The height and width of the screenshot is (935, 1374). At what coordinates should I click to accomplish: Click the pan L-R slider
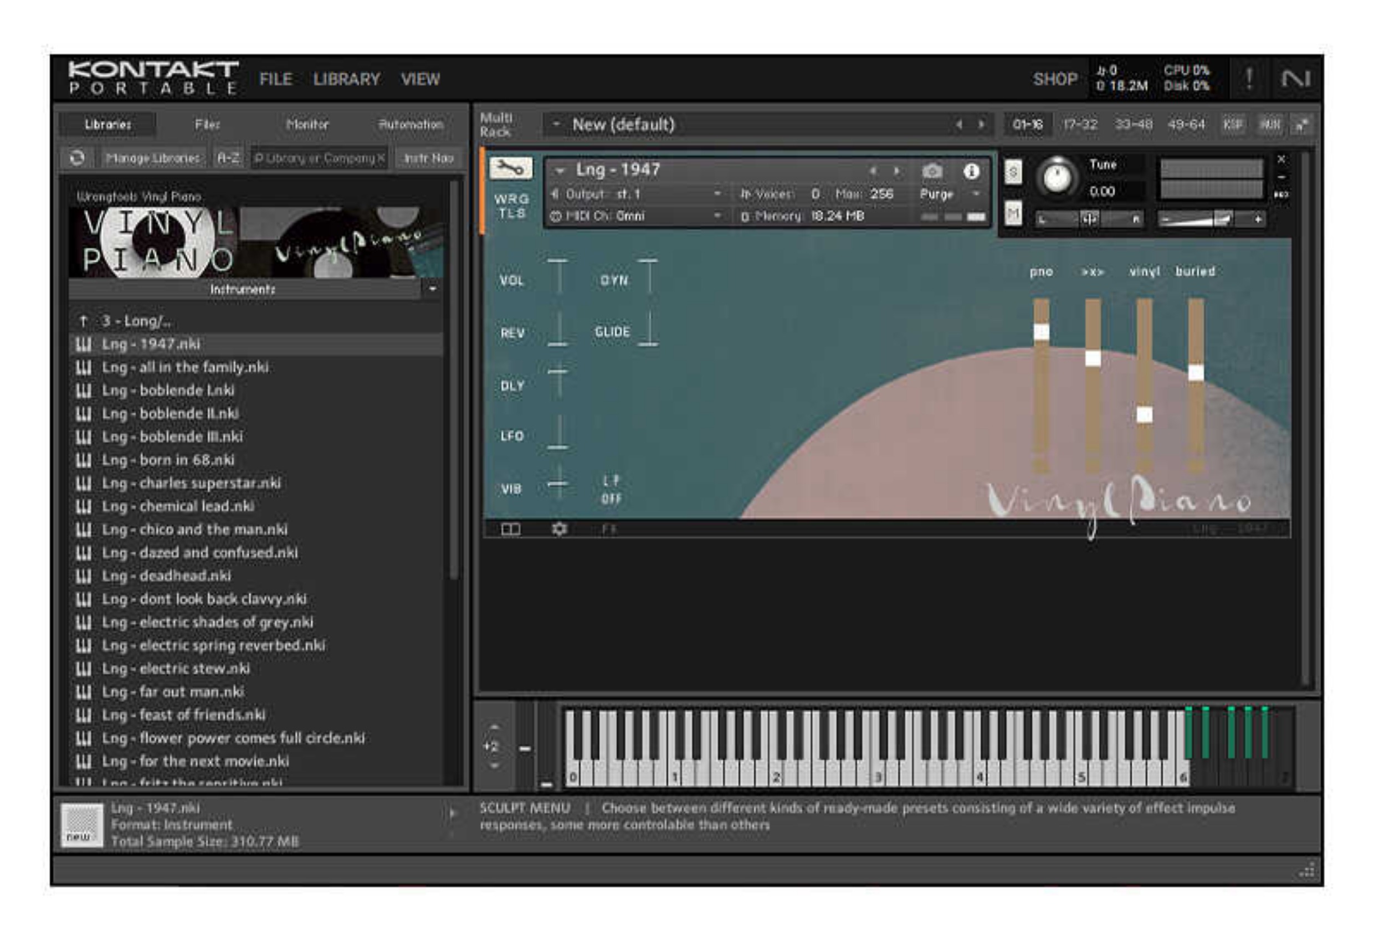tap(1089, 219)
